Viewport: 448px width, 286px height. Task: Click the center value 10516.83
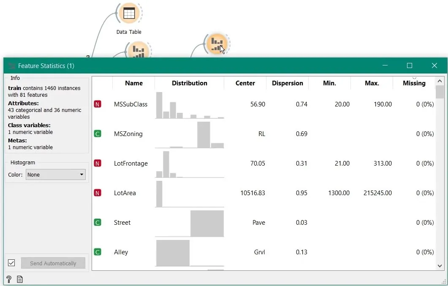point(253,193)
